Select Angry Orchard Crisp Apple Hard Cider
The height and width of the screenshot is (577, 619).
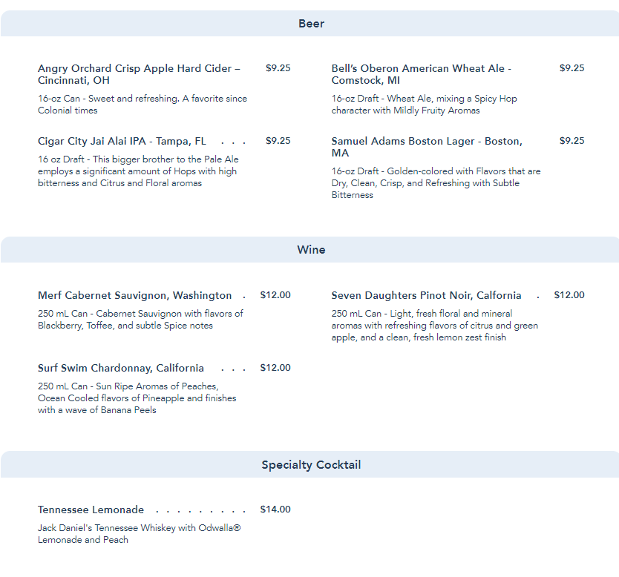(x=139, y=74)
